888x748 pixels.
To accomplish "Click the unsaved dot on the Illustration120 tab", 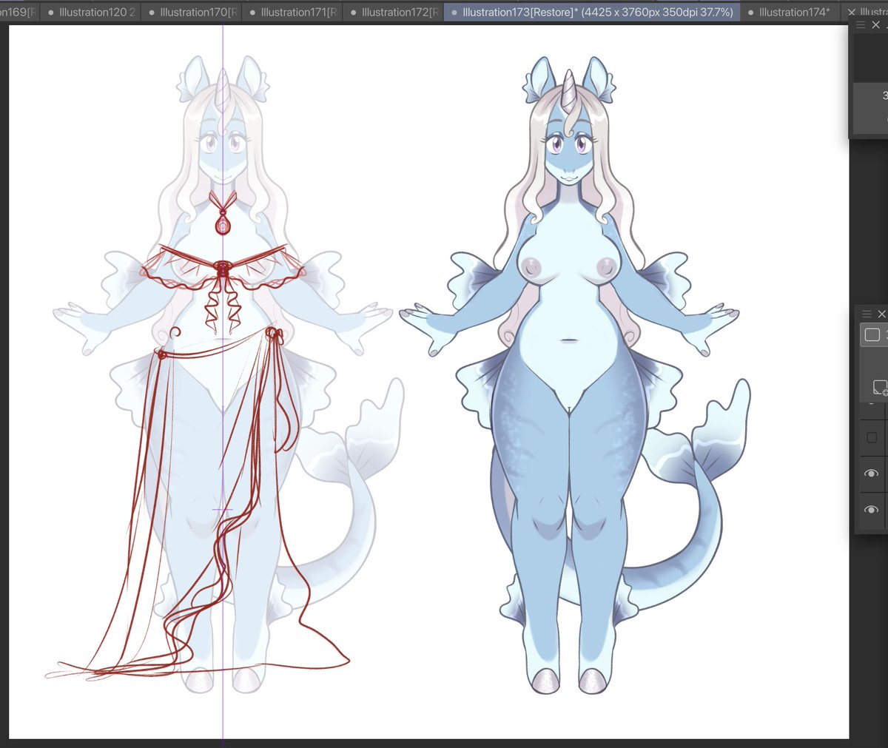I will (50, 12).
